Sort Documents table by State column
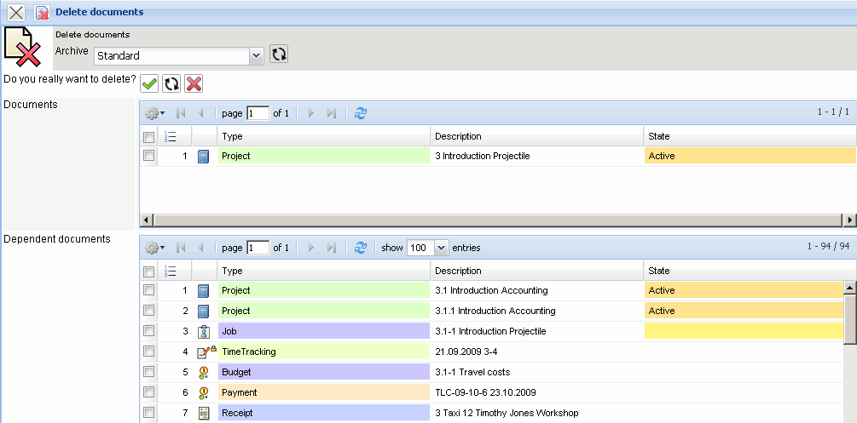The height and width of the screenshot is (423, 857). pos(749,136)
